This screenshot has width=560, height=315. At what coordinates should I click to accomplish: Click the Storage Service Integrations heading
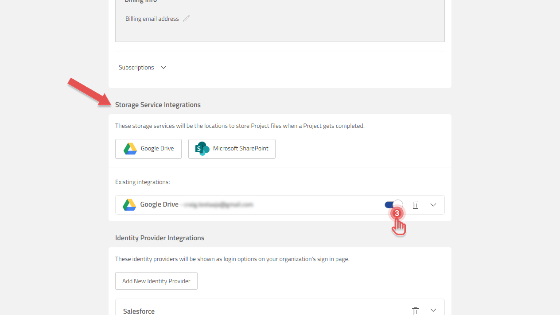tap(158, 104)
